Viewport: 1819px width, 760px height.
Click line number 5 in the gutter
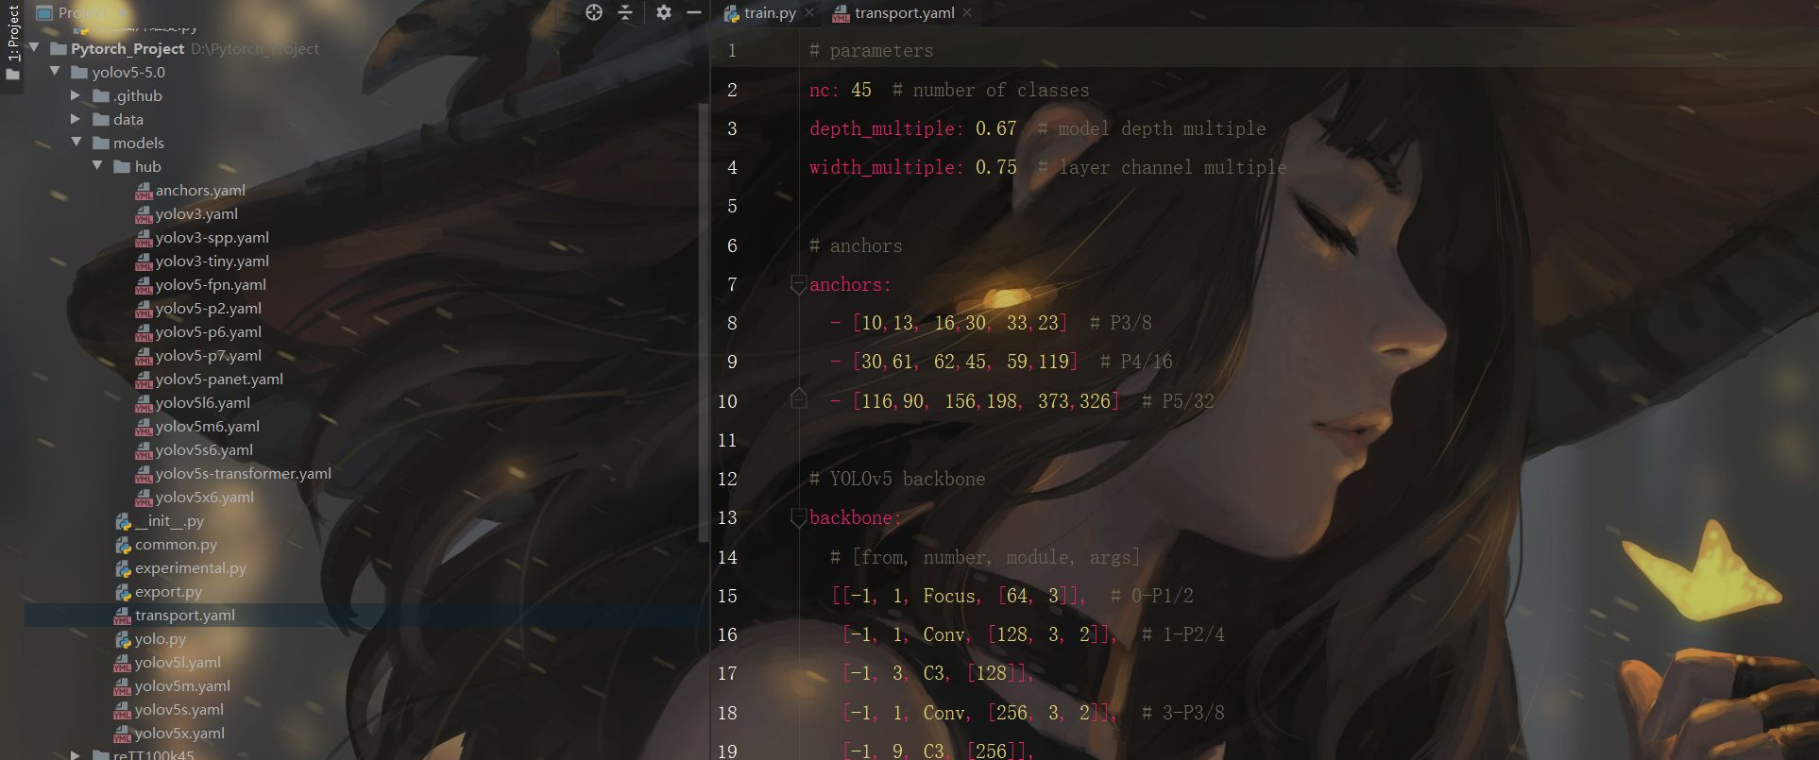pos(732,206)
